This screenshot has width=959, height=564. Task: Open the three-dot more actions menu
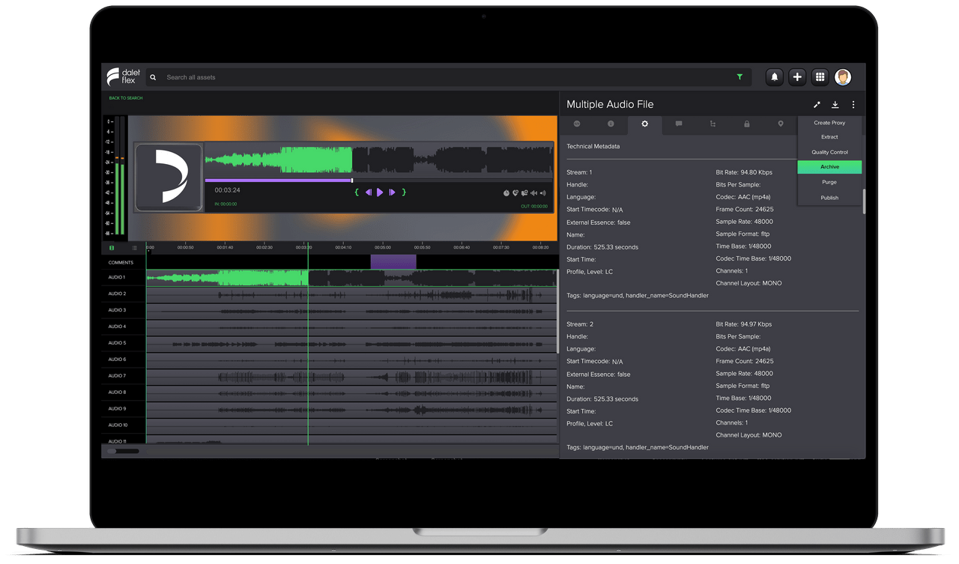853,105
